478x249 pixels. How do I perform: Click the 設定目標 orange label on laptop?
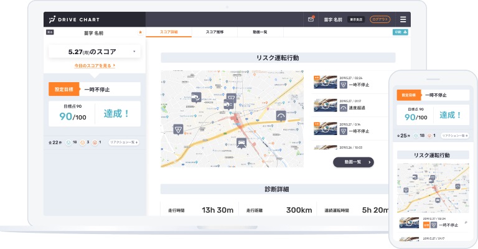[x=64, y=89]
